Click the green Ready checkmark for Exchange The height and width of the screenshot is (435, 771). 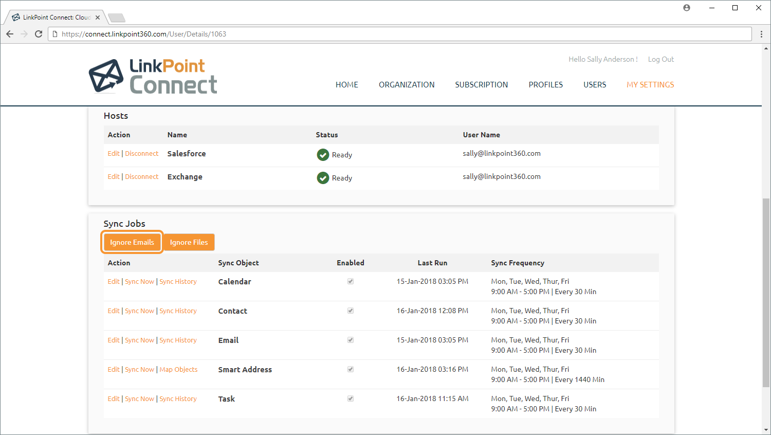pyautogui.click(x=323, y=178)
